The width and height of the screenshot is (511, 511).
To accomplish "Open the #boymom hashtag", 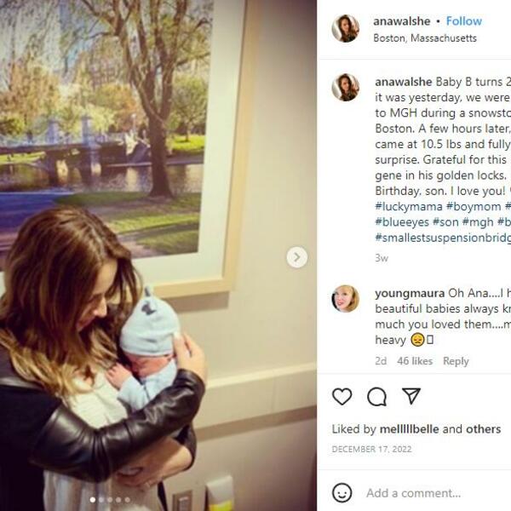I will point(474,207).
